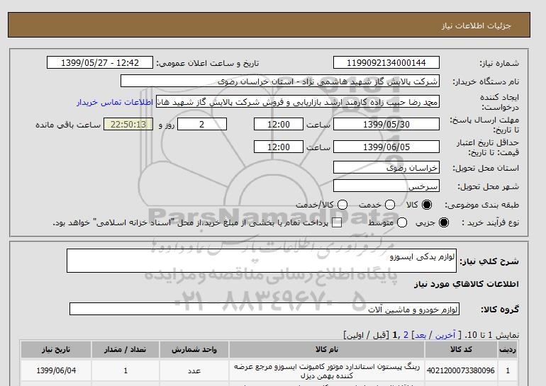
Task: Click the response deadline date field 1399/05/30
Action: (386, 124)
